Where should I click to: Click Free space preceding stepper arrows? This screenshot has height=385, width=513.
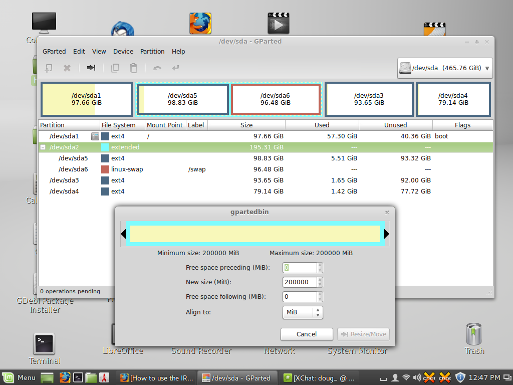point(320,268)
